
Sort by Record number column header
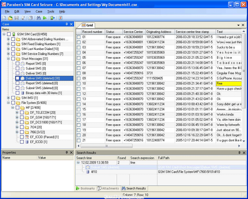[93, 32]
